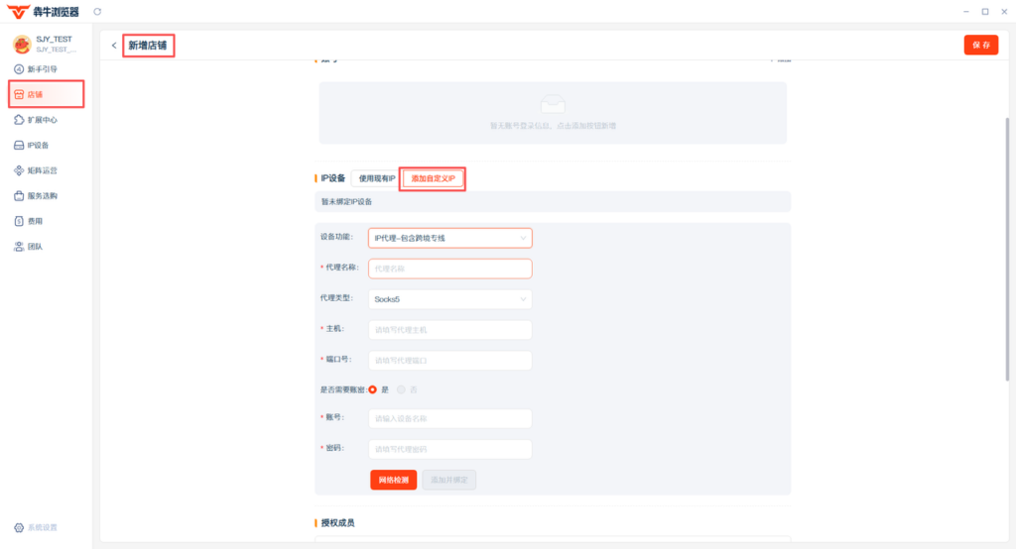Focus the 代理名称 input field
Image resolution: width=1016 pixels, height=549 pixels.
click(x=450, y=269)
